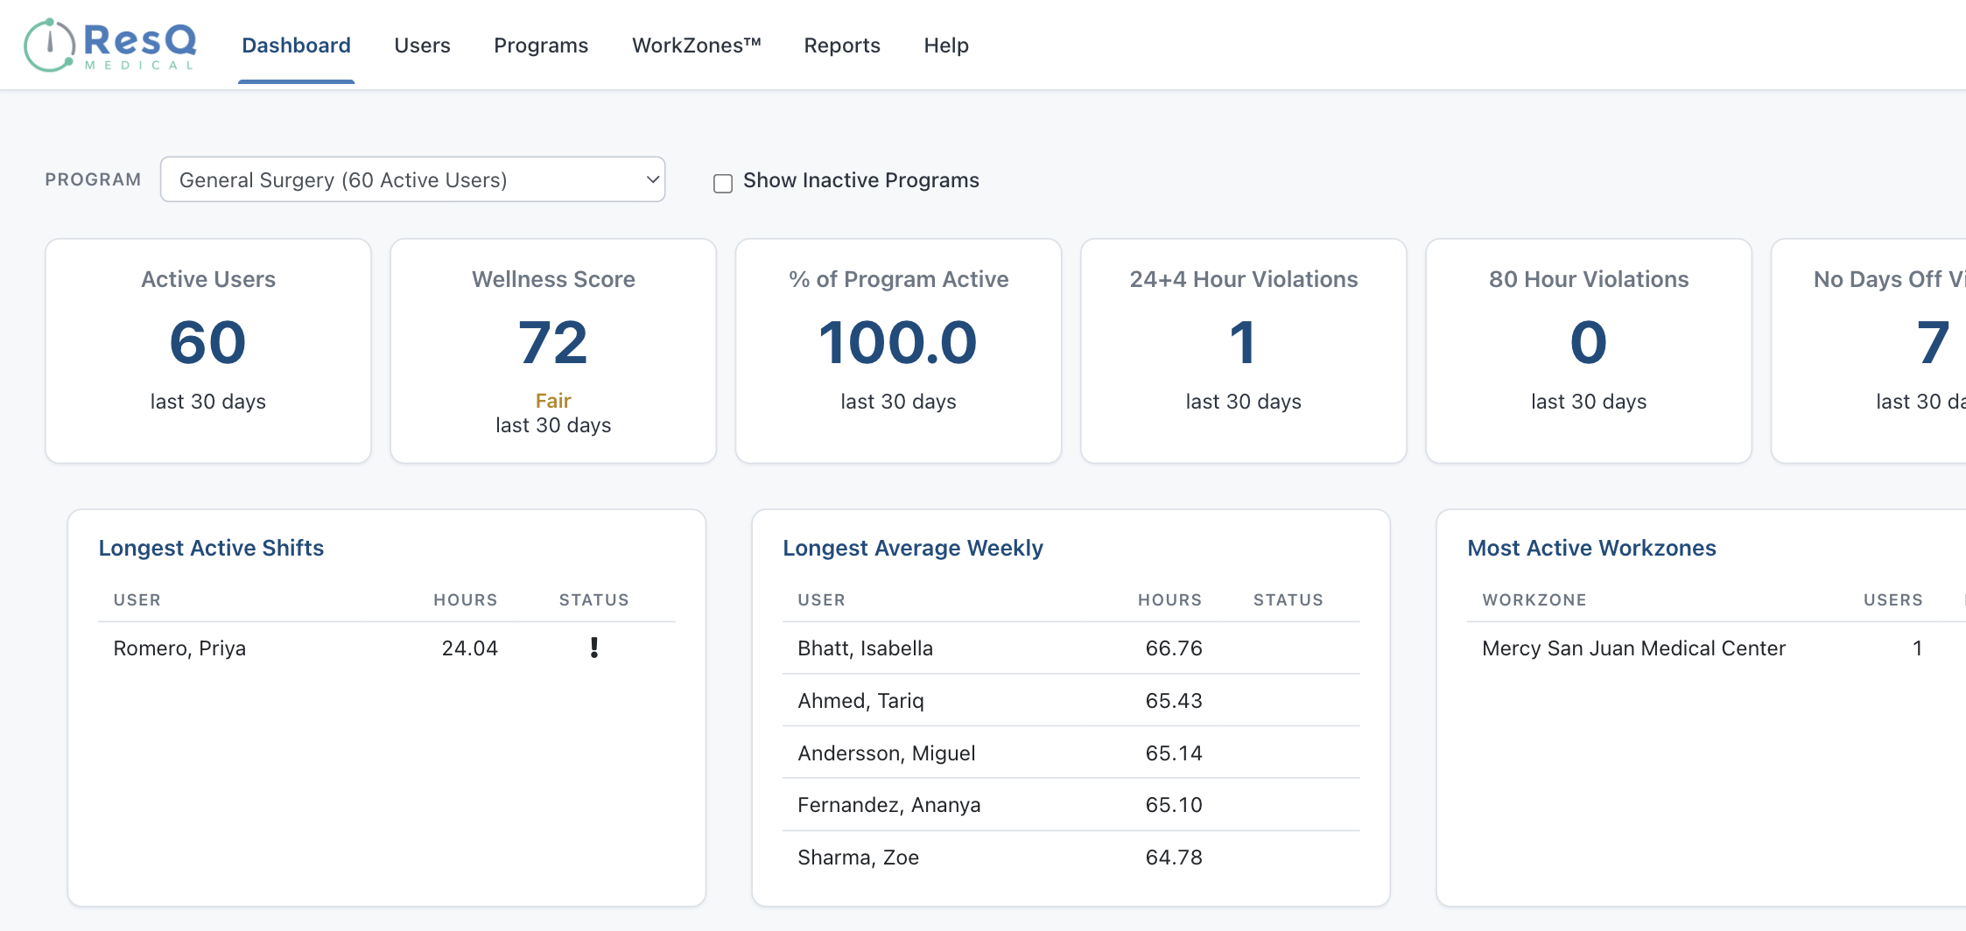Image resolution: width=1966 pixels, height=931 pixels.
Task: Click the % of Program Active card
Action: [898, 351]
